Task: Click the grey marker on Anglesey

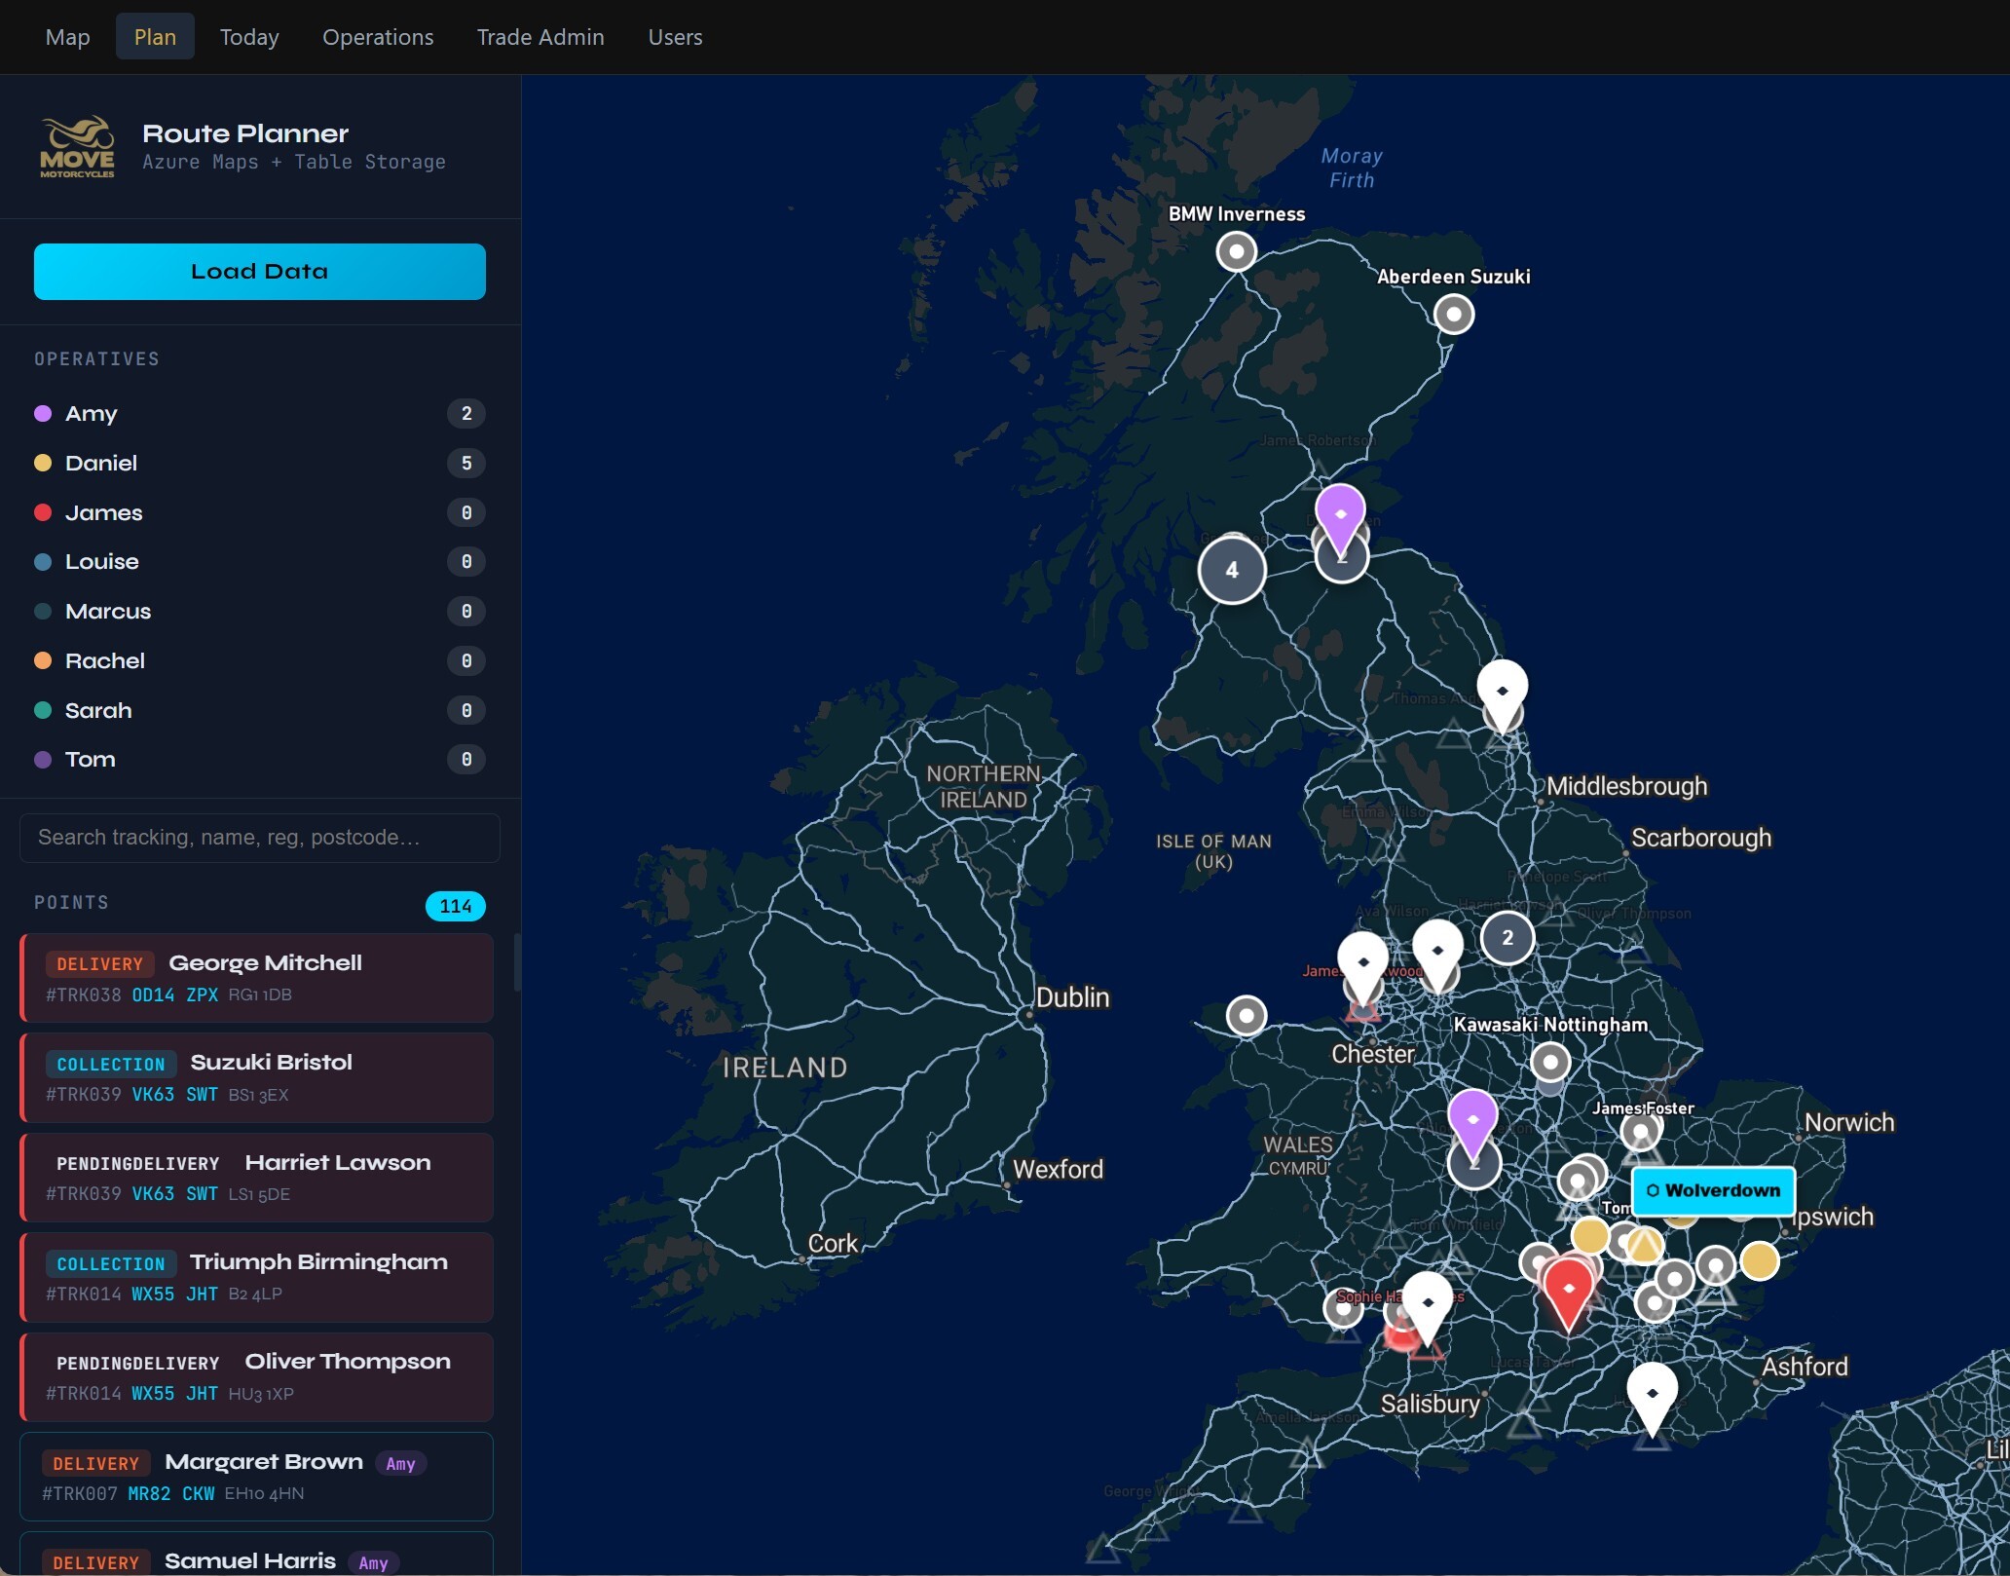Action: point(1247,1016)
